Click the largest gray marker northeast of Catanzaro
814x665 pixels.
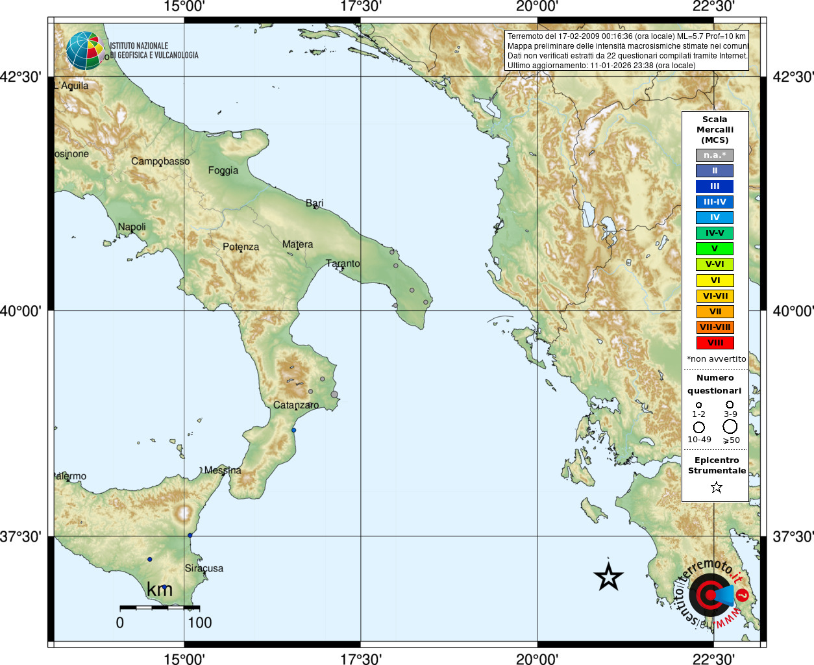334,394
